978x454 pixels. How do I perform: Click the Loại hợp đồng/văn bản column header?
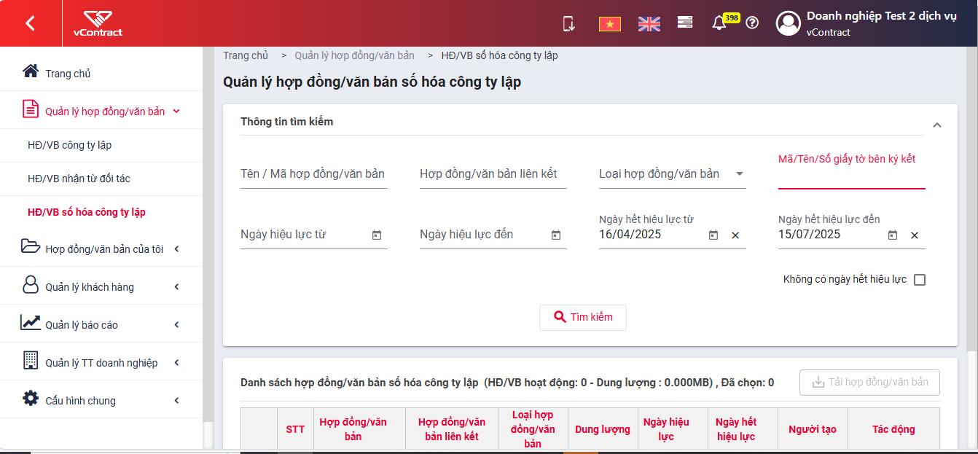coord(533,429)
